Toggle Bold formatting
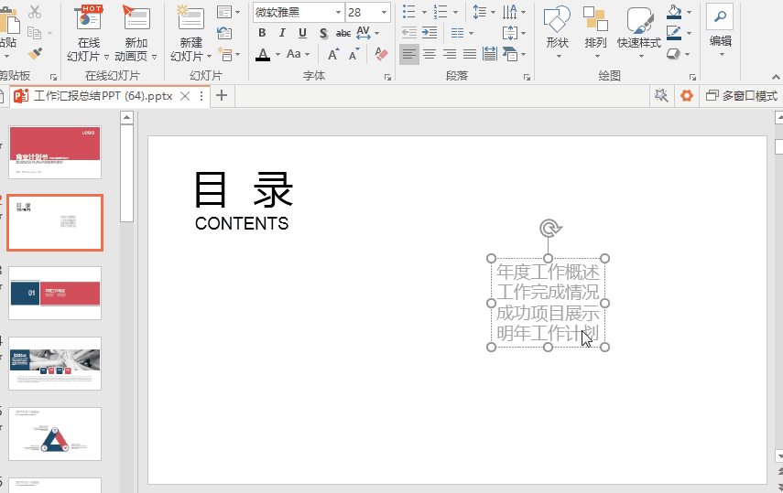The width and height of the screenshot is (783, 493). [262, 34]
